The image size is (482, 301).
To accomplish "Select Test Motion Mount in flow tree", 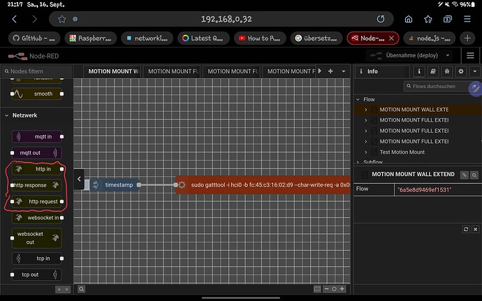I will tap(402, 152).
